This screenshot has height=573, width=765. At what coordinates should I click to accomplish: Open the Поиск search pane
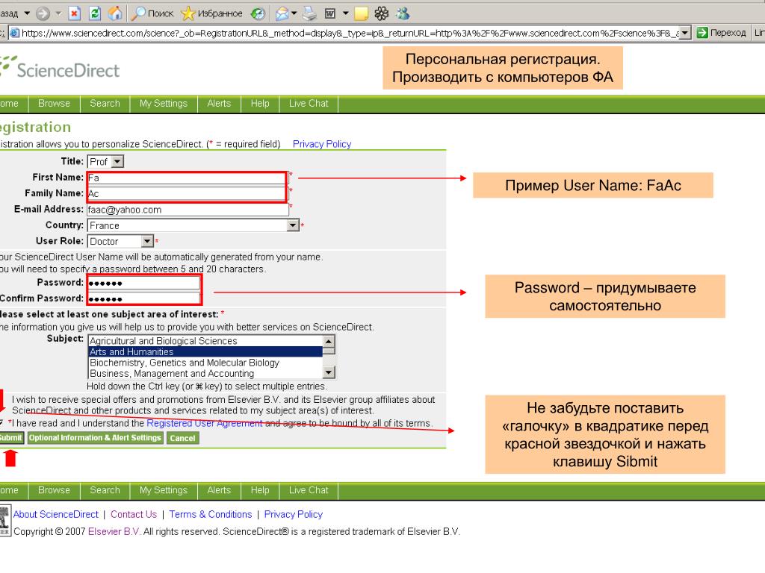tap(152, 13)
